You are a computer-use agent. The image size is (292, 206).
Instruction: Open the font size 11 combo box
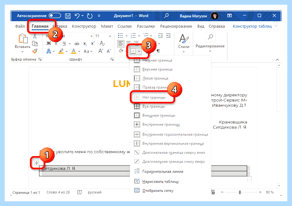pos(103,36)
